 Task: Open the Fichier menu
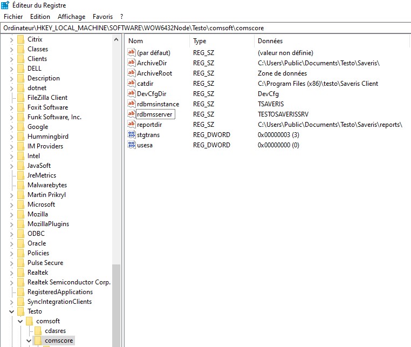point(13,17)
